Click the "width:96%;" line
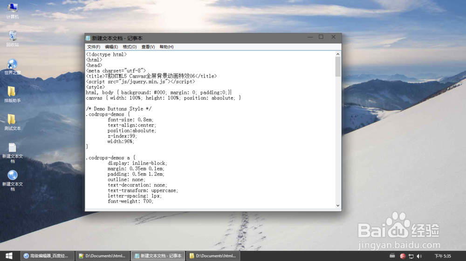466x261 pixels. click(121, 142)
